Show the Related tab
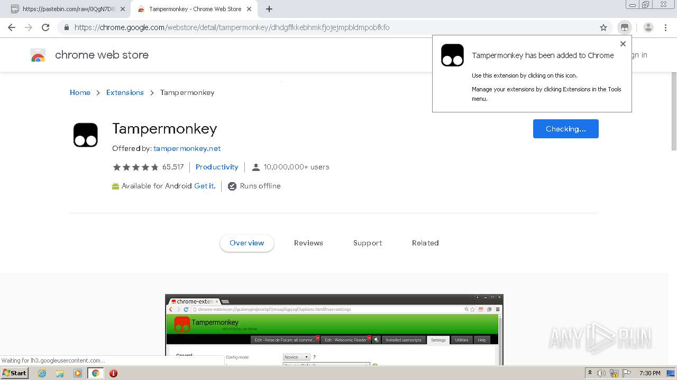Image resolution: width=677 pixels, height=380 pixels. click(425, 243)
